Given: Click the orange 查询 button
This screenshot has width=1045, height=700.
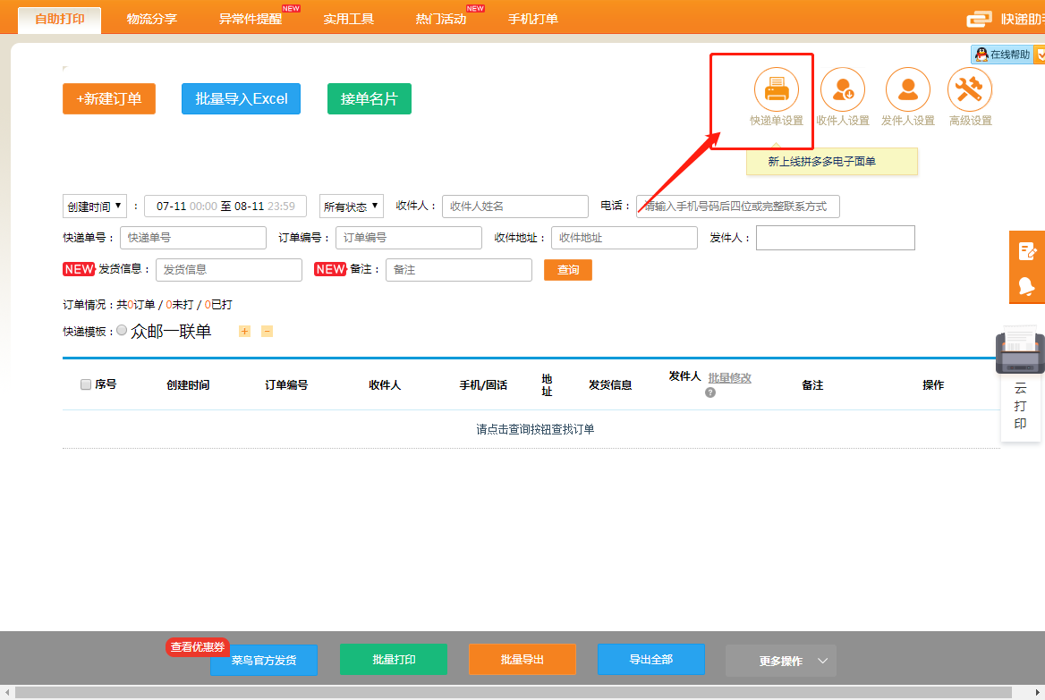Looking at the screenshot, I should (x=567, y=270).
